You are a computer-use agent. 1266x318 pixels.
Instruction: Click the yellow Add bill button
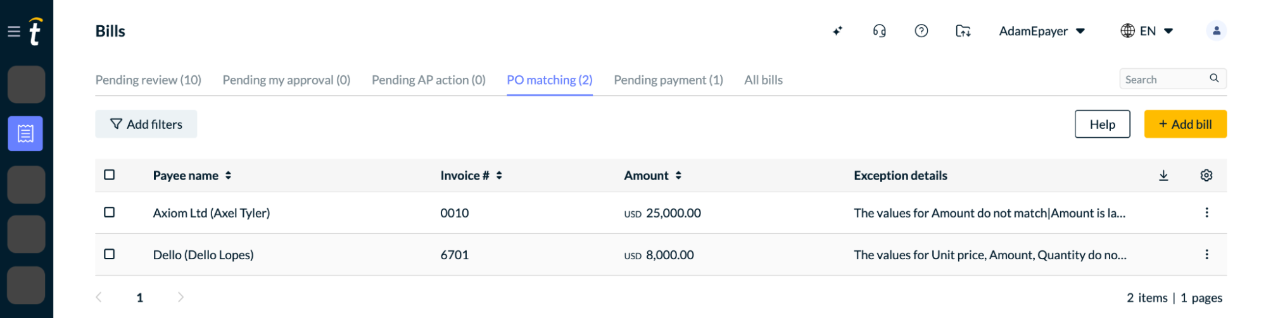(x=1185, y=125)
